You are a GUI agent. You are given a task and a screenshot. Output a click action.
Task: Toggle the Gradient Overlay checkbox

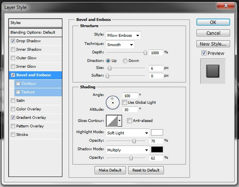click(13, 117)
